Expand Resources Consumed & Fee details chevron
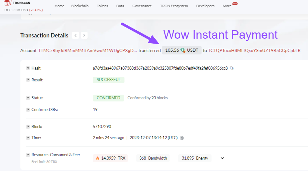The image size is (308, 171). pos(222,158)
